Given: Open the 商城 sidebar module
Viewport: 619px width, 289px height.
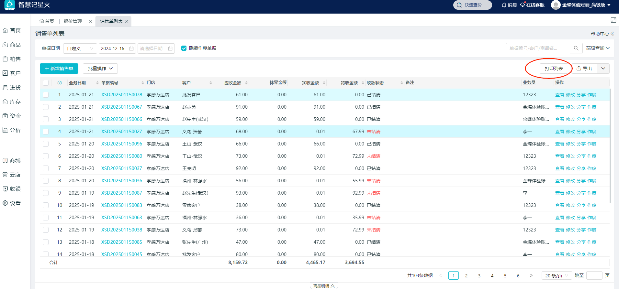Looking at the screenshot, I should [12, 160].
